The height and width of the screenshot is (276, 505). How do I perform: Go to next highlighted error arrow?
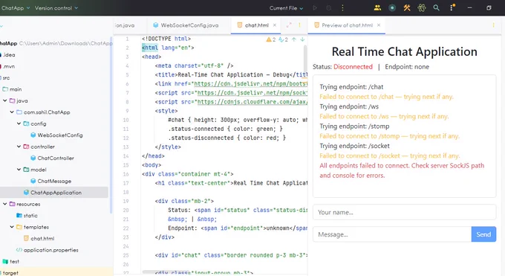[302, 39]
